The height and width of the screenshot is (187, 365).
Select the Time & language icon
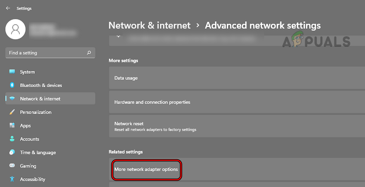pyautogui.click(x=12, y=153)
